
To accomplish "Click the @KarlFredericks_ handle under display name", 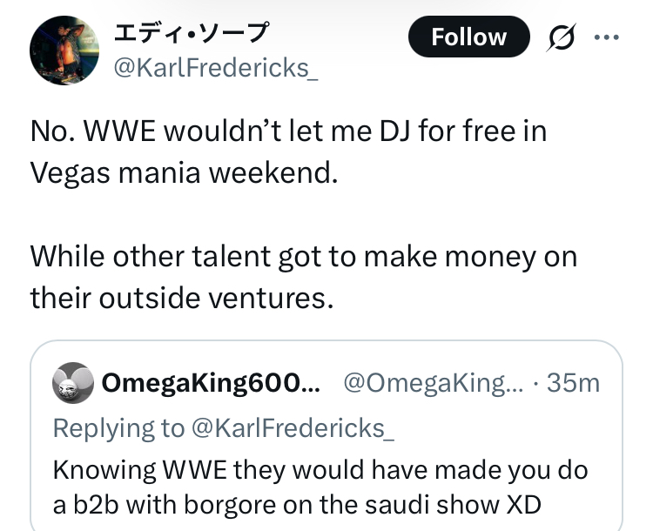I will point(216,68).
